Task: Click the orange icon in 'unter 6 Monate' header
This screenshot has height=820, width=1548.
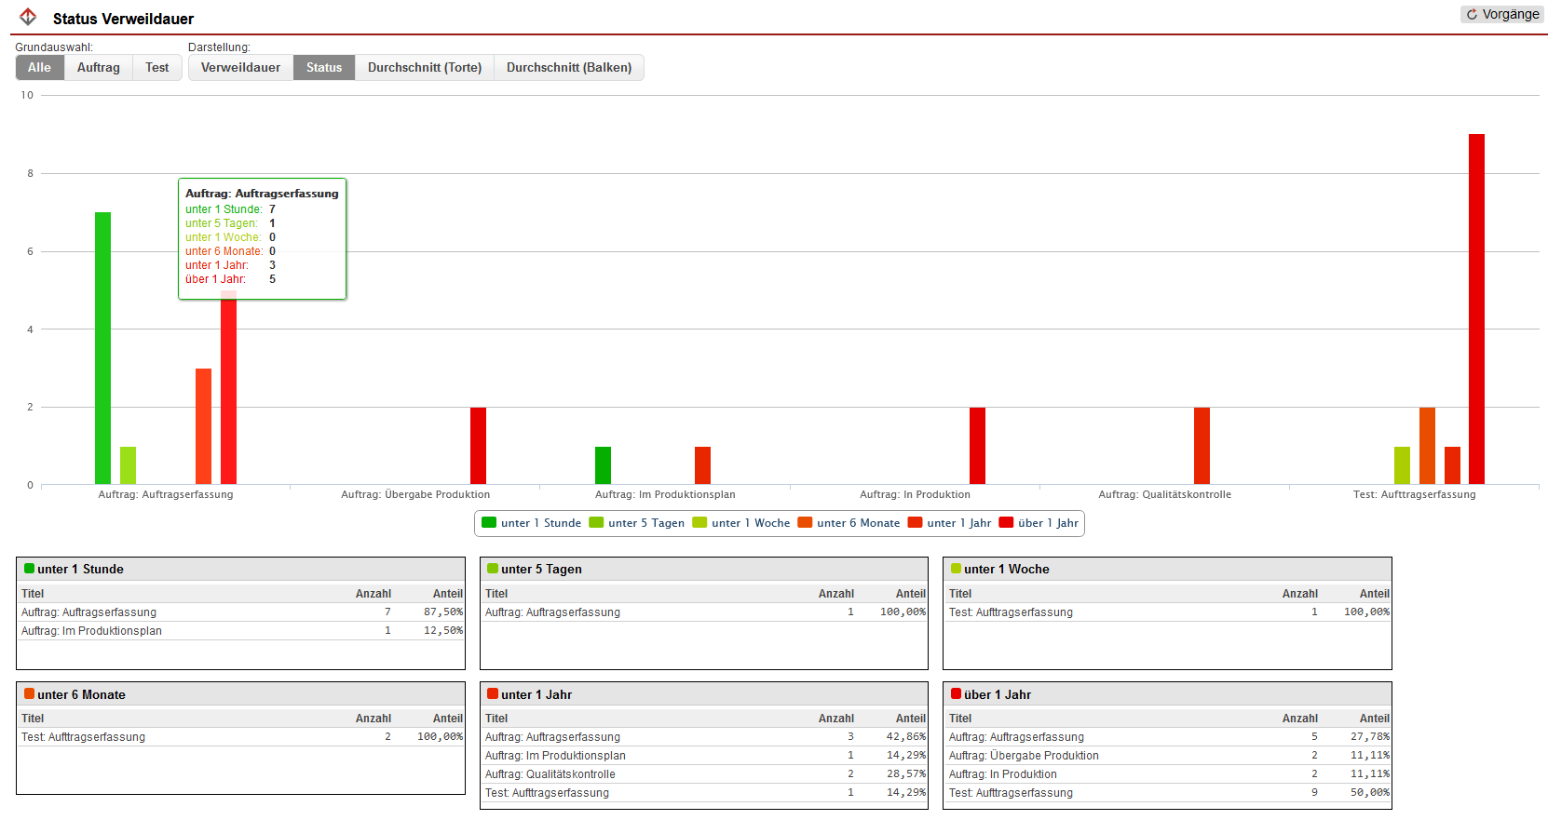Action: [x=29, y=694]
